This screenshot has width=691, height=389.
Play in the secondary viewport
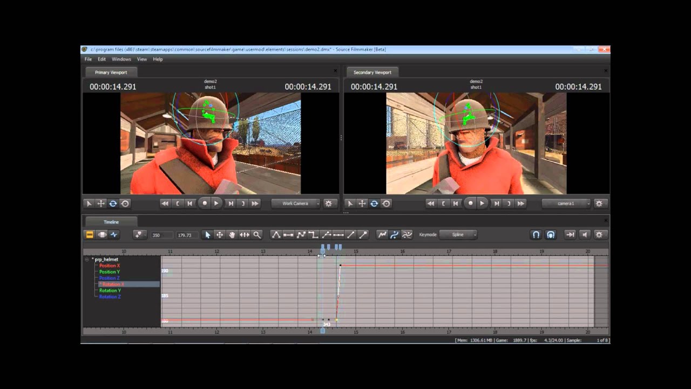(x=482, y=204)
